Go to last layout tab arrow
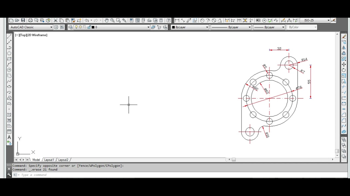 [27, 160]
